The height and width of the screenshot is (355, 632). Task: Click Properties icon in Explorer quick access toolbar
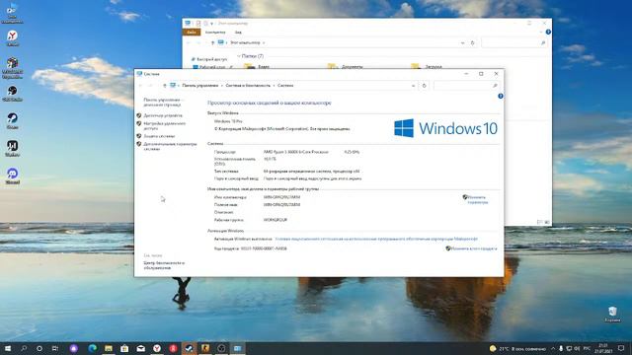click(198, 24)
